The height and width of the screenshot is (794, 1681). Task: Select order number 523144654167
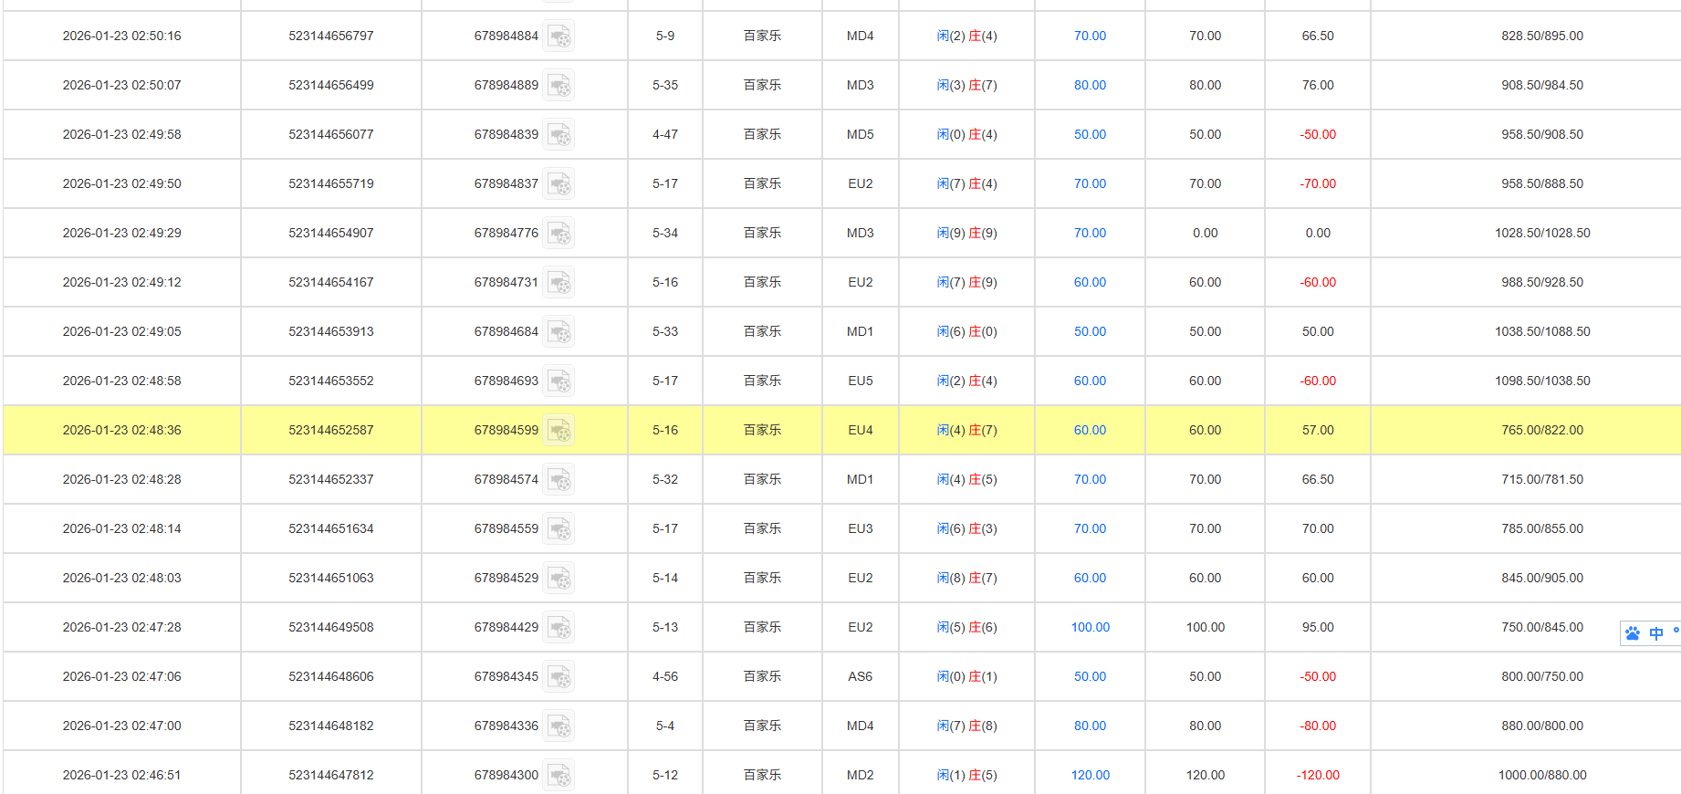tap(331, 283)
